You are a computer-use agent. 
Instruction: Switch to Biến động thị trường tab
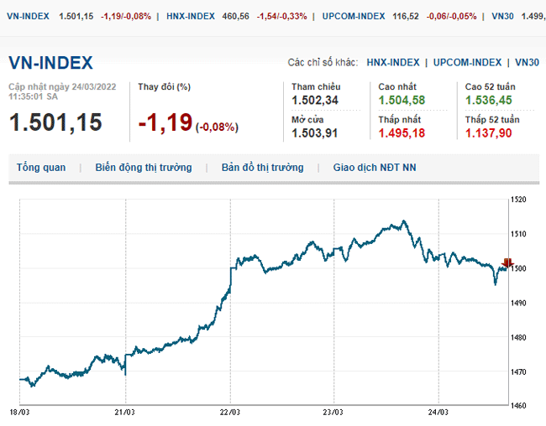click(144, 168)
